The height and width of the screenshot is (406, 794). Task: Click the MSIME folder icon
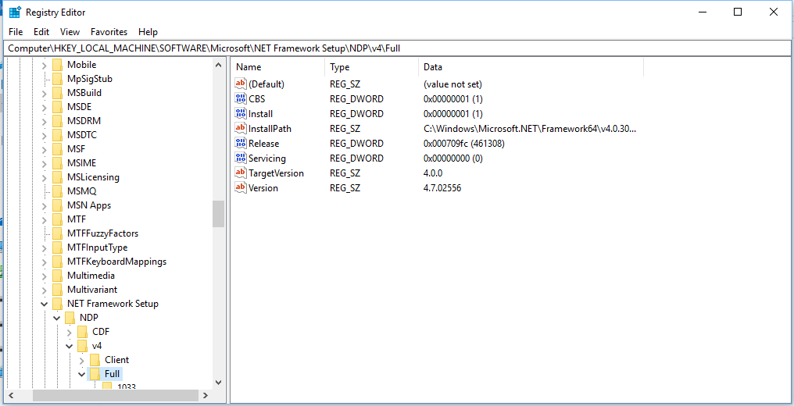click(x=57, y=163)
